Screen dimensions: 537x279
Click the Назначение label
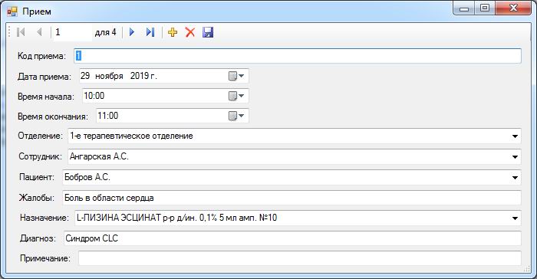[44, 218]
